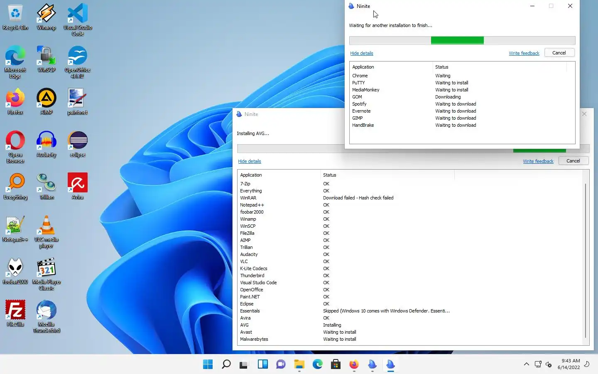
Task: Click the background Ninite installation progress bar
Action: tap(413, 148)
